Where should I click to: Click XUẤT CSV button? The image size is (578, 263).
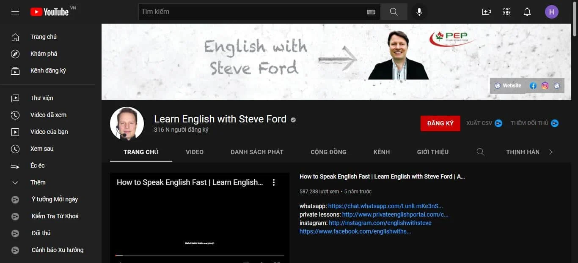pyautogui.click(x=484, y=123)
